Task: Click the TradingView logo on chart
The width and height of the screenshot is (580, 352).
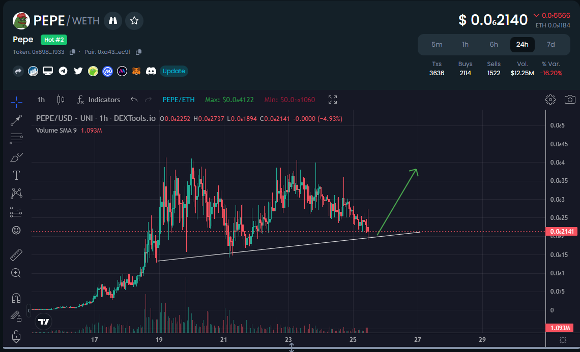Action: pyautogui.click(x=44, y=322)
